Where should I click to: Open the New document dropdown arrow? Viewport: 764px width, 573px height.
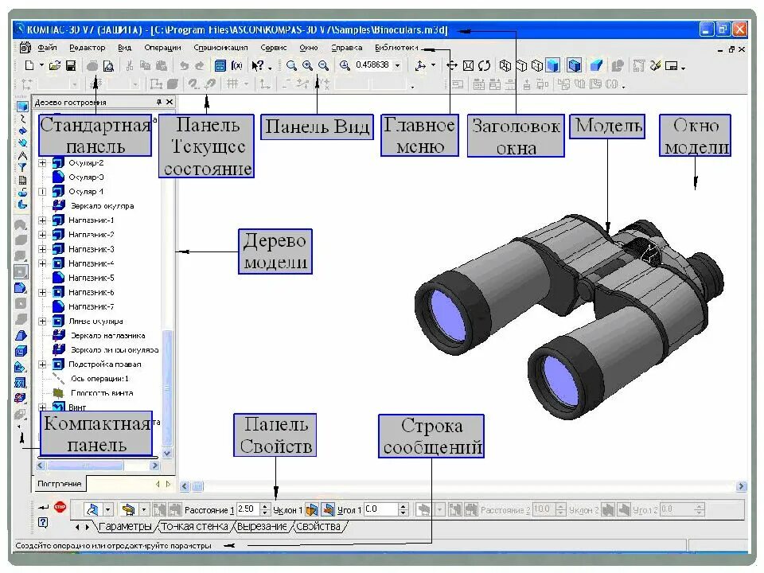pos(41,65)
